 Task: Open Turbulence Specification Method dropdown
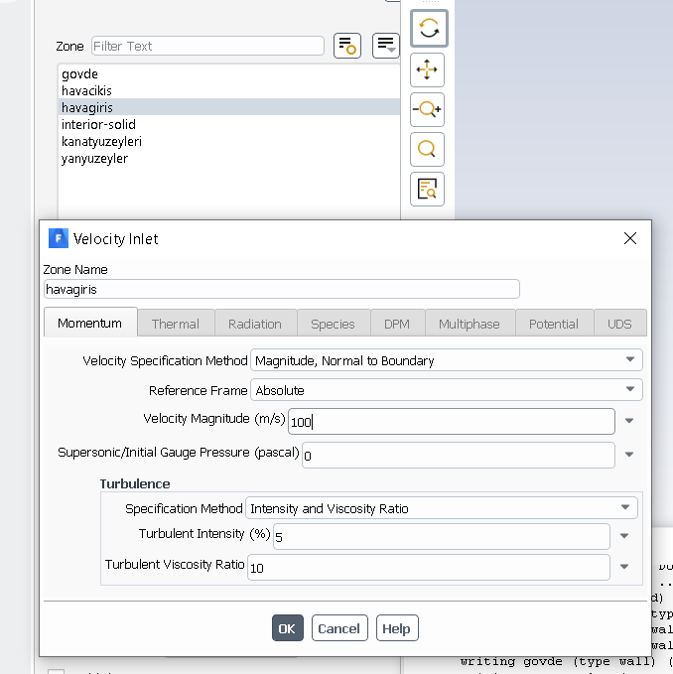click(x=442, y=508)
